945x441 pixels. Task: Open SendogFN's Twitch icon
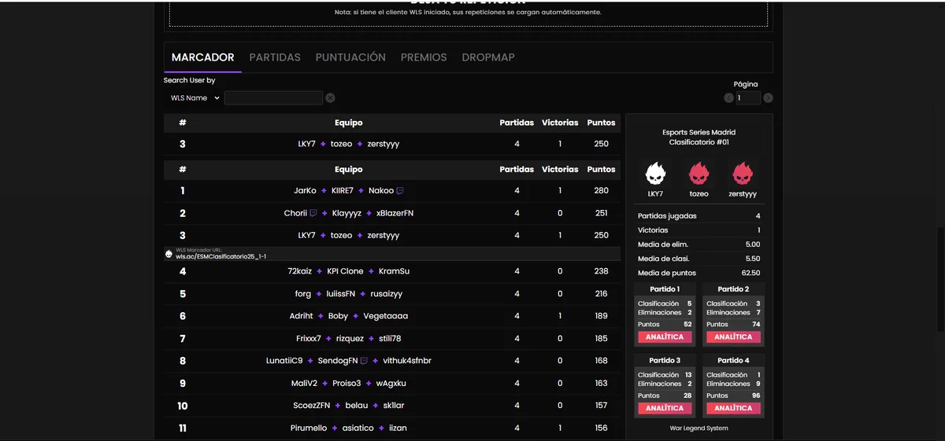pos(364,361)
